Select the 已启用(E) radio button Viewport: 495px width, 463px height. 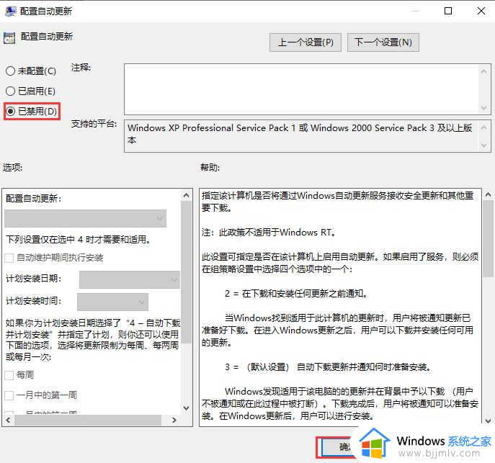click(10, 91)
